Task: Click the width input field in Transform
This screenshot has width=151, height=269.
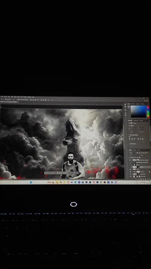Action: pyautogui.click(x=134, y=127)
